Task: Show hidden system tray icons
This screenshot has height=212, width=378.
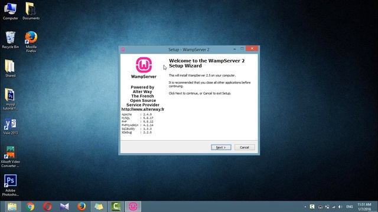Action: tap(305, 207)
